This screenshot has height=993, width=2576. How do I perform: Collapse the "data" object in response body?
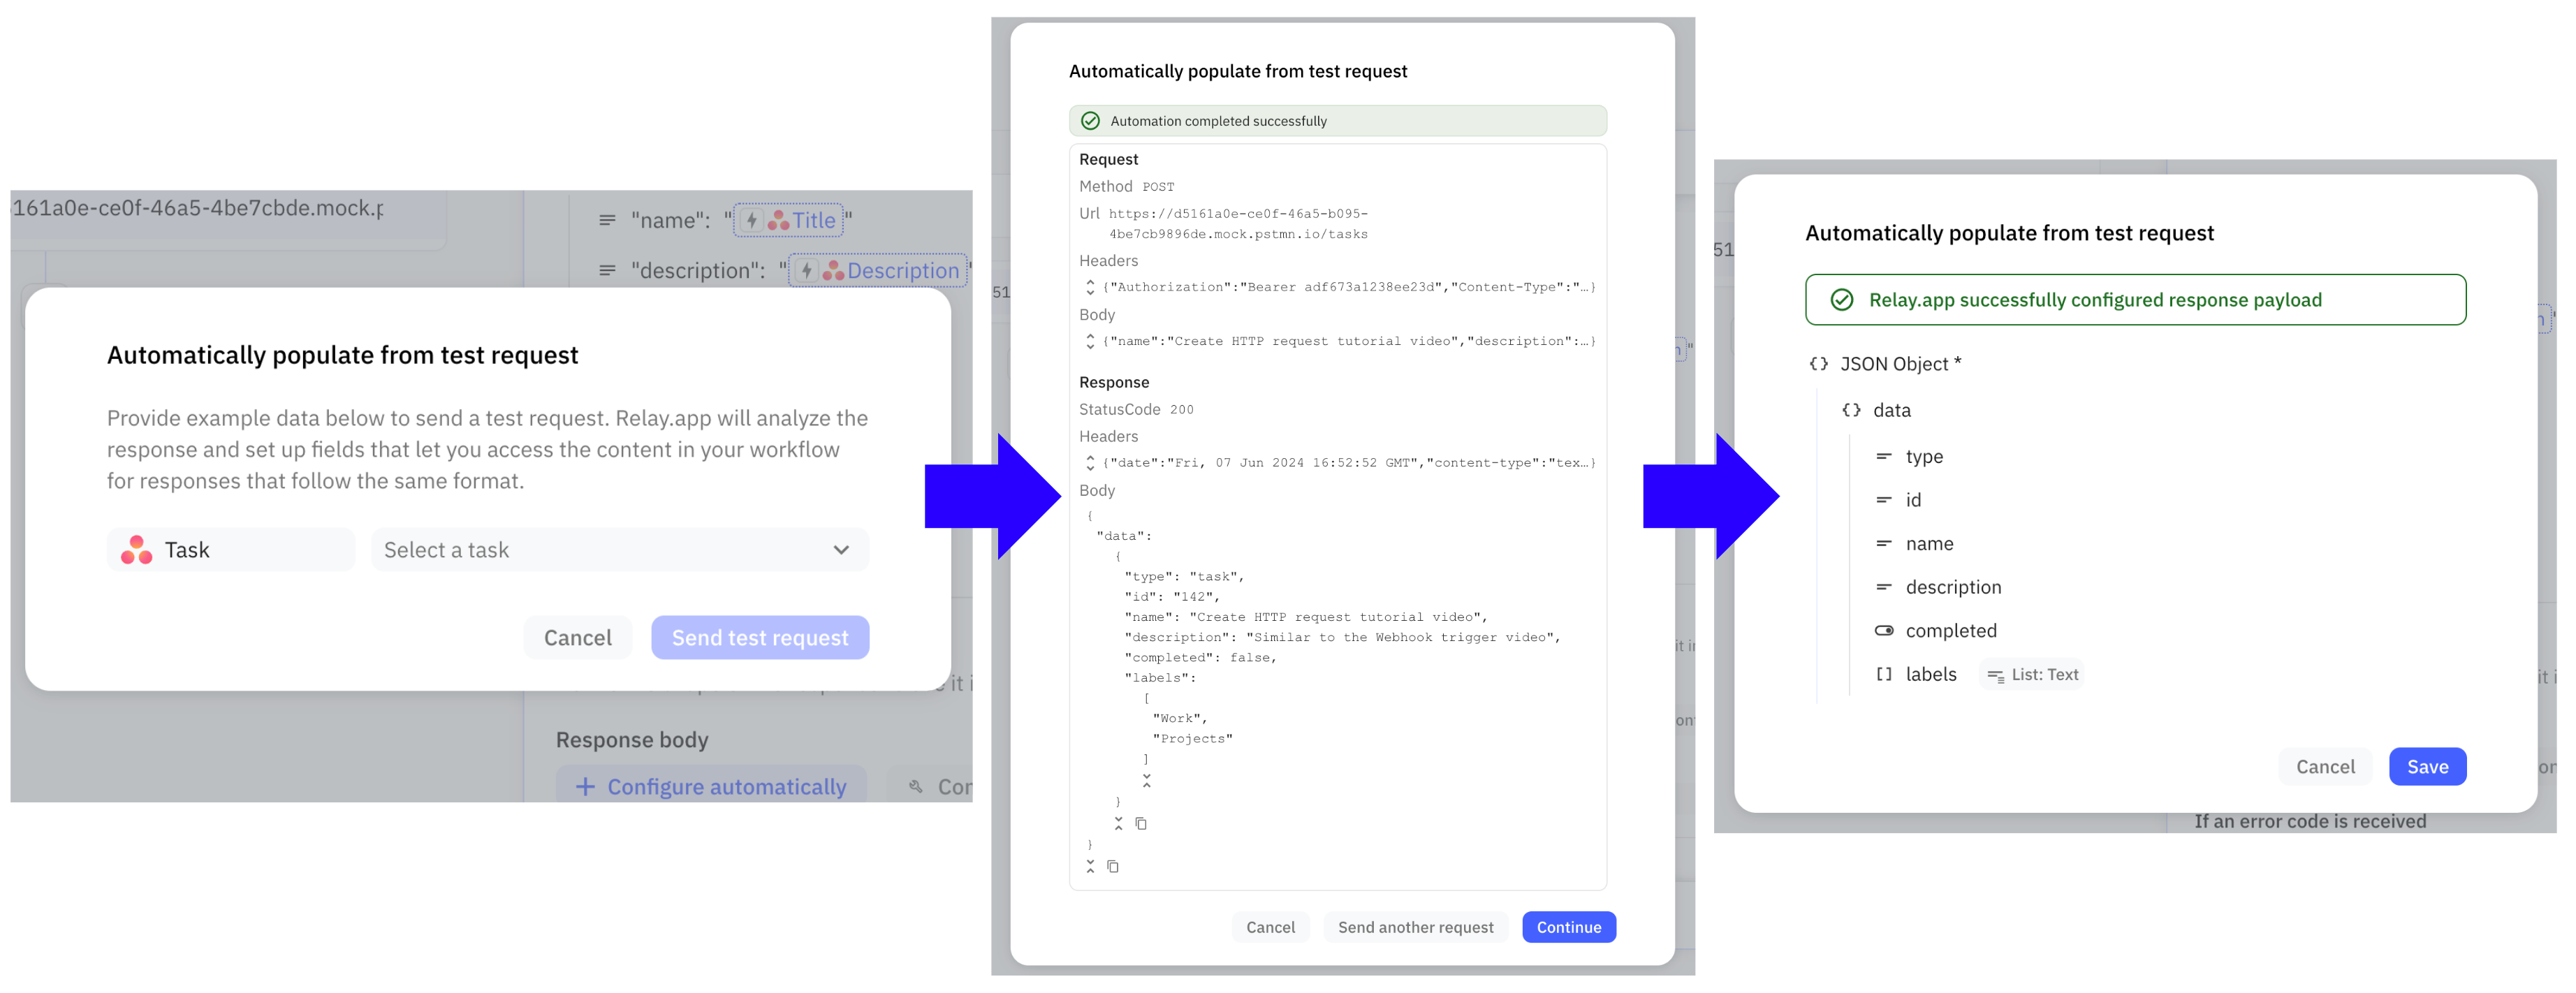pos(1118,823)
